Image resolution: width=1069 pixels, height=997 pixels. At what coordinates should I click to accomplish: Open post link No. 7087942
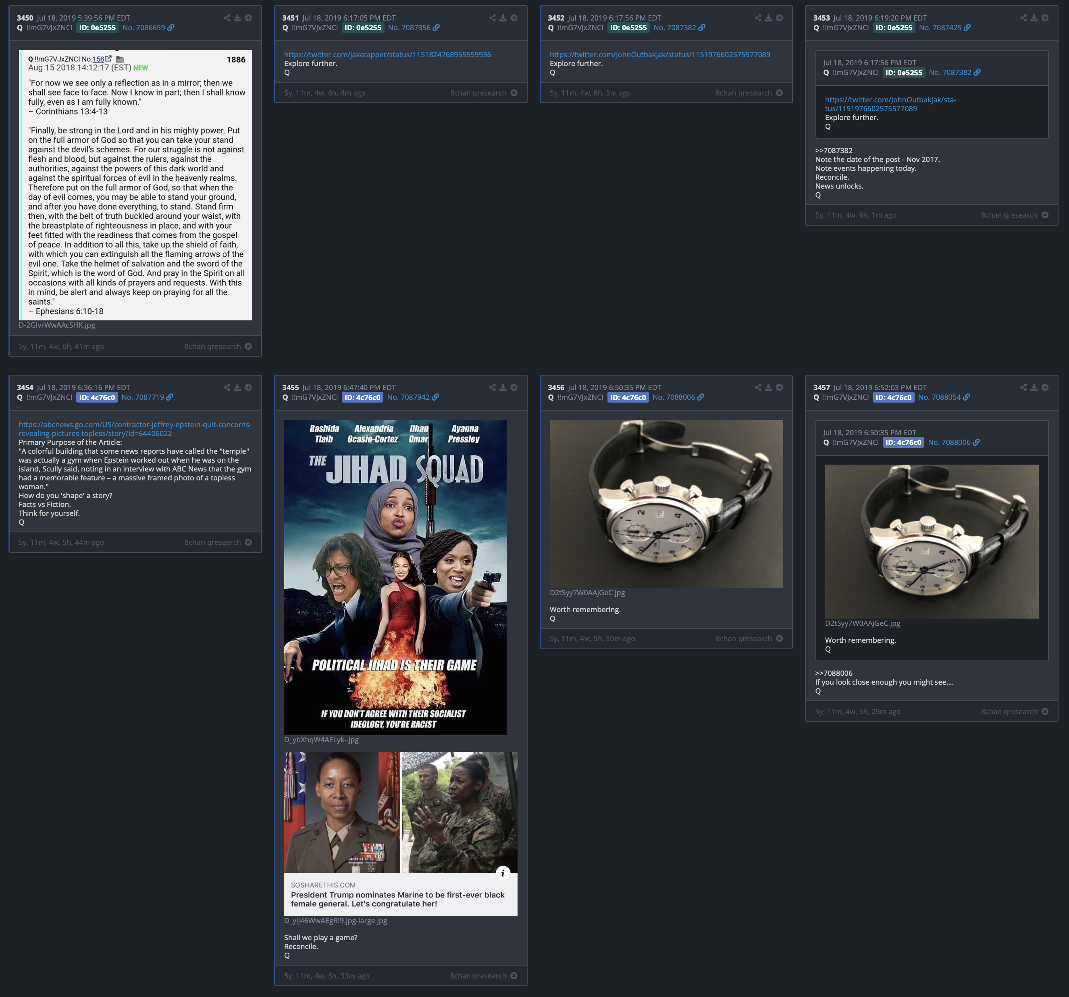pos(412,398)
